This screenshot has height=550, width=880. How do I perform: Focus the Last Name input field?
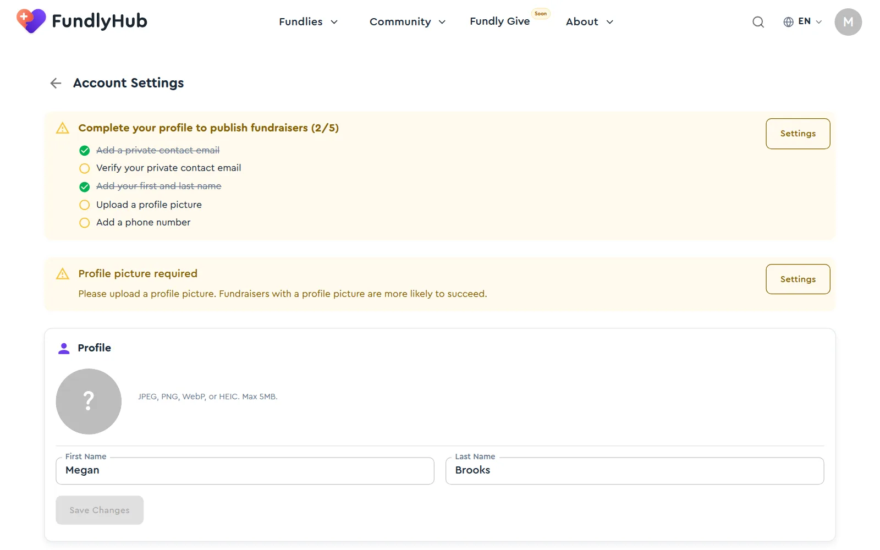click(635, 471)
